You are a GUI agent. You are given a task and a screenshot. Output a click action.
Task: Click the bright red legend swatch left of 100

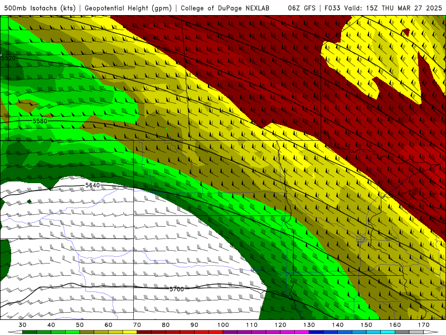(x=216, y=332)
